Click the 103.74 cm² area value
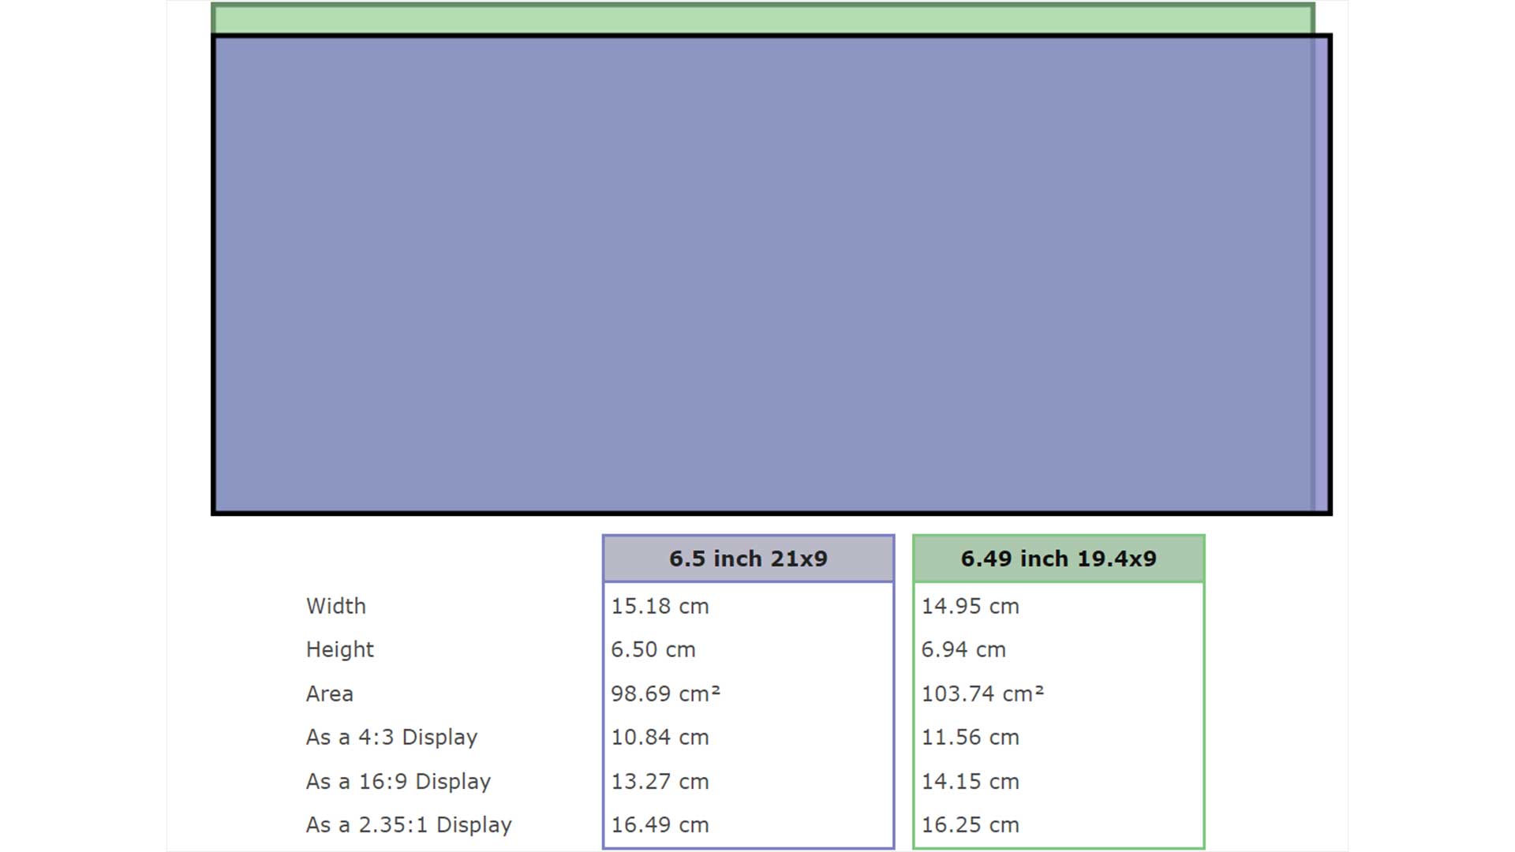The image size is (1515, 852). click(x=982, y=693)
